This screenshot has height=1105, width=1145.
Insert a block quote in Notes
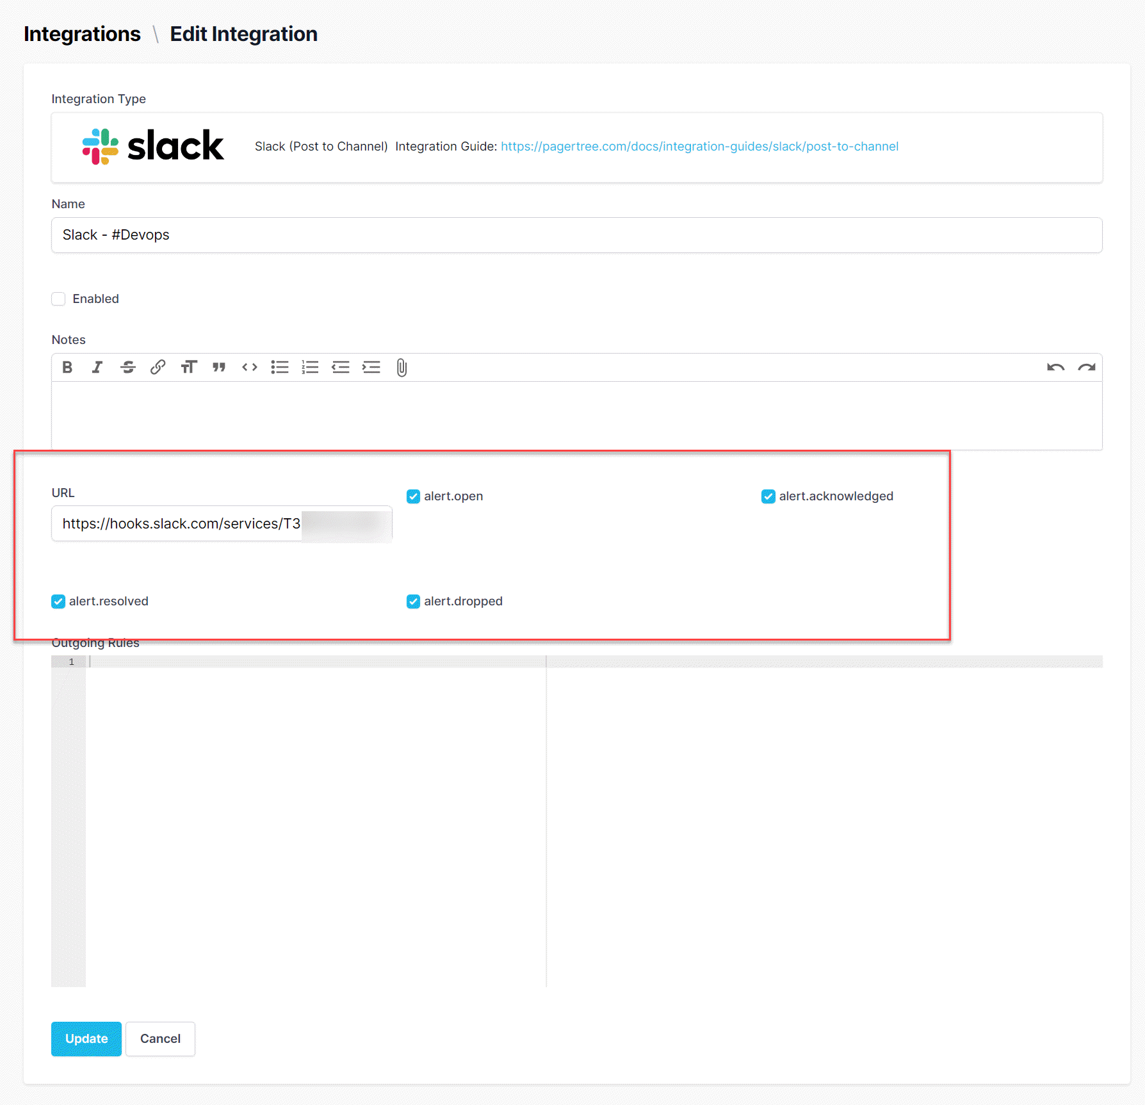coord(219,367)
